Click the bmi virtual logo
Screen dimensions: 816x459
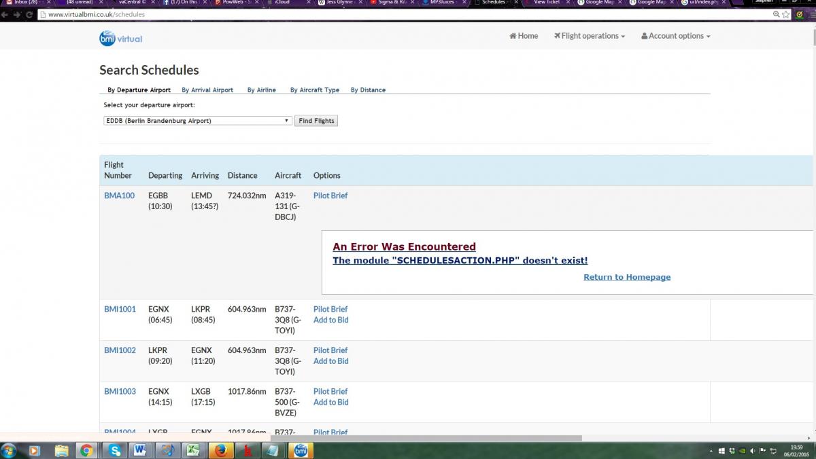(120, 39)
